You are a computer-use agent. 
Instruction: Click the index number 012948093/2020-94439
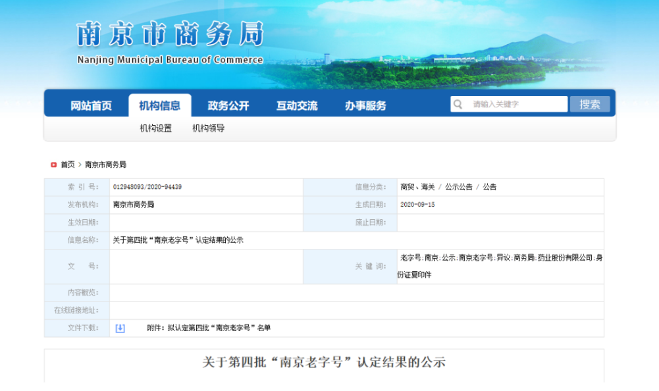coord(147,187)
